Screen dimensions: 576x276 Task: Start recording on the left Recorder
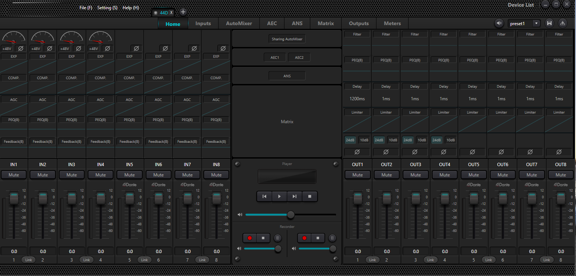coord(250,238)
